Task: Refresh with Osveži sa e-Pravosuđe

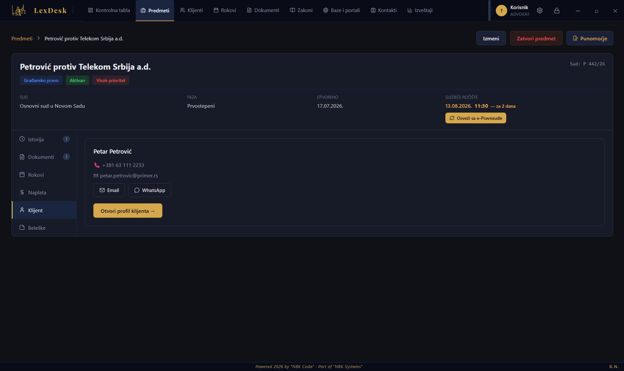Action: (476, 118)
